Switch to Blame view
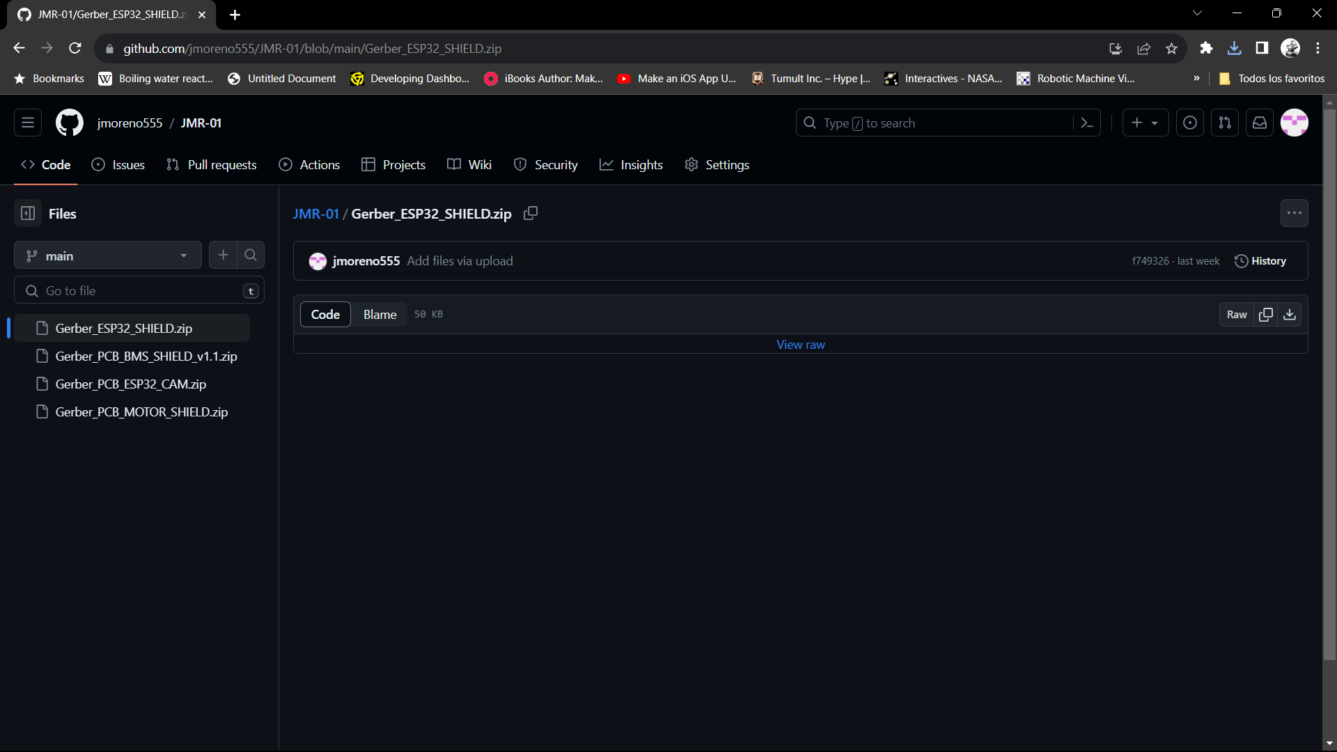 pyautogui.click(x=380, y=315)
